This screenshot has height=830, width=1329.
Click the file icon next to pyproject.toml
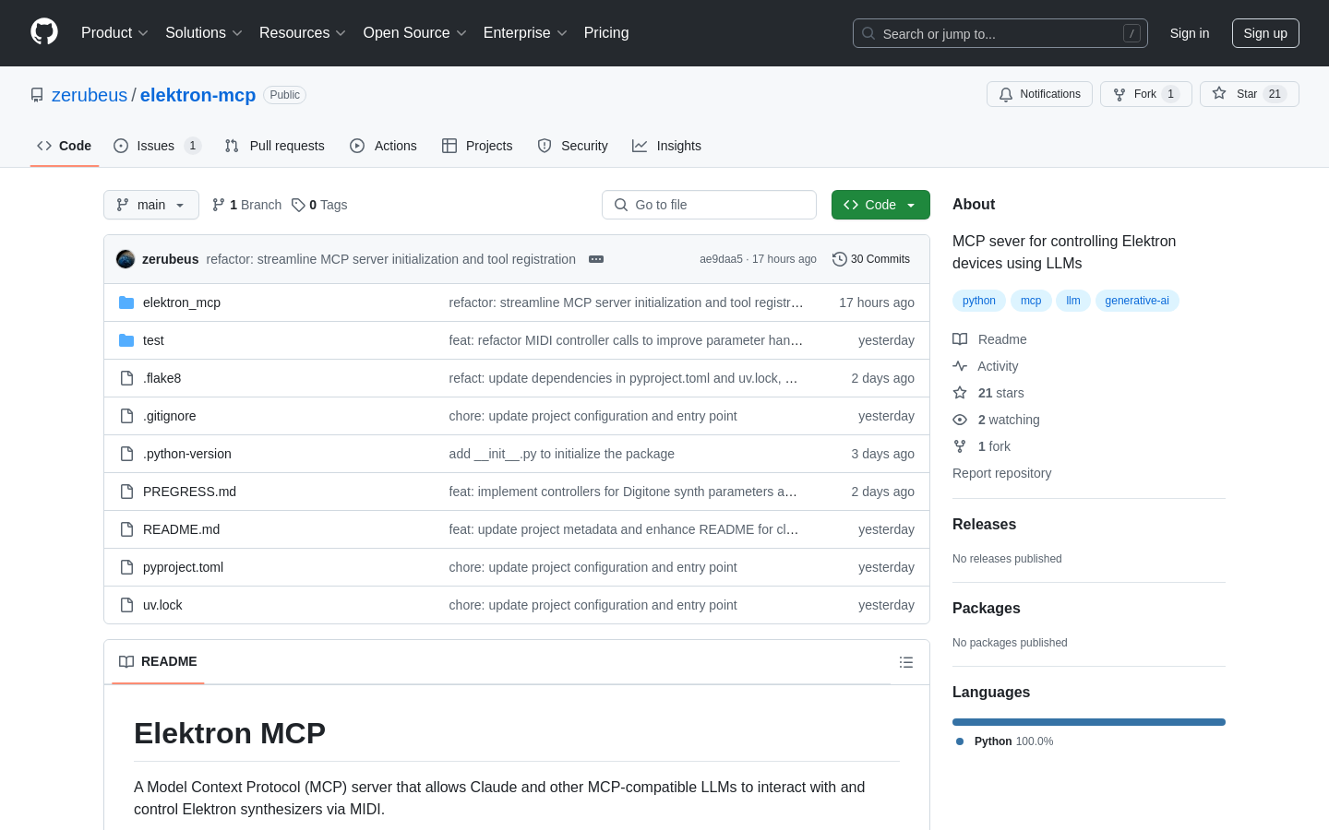pyautogui.click(x=126, y=567)
